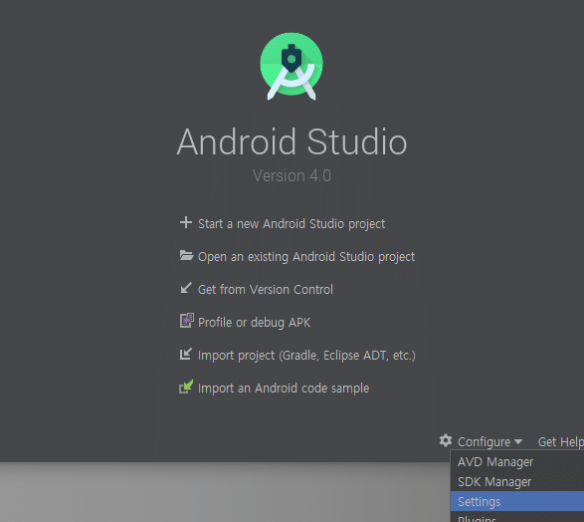
Task: Click the Import Android code sample icon
Action: pos(186,387)
